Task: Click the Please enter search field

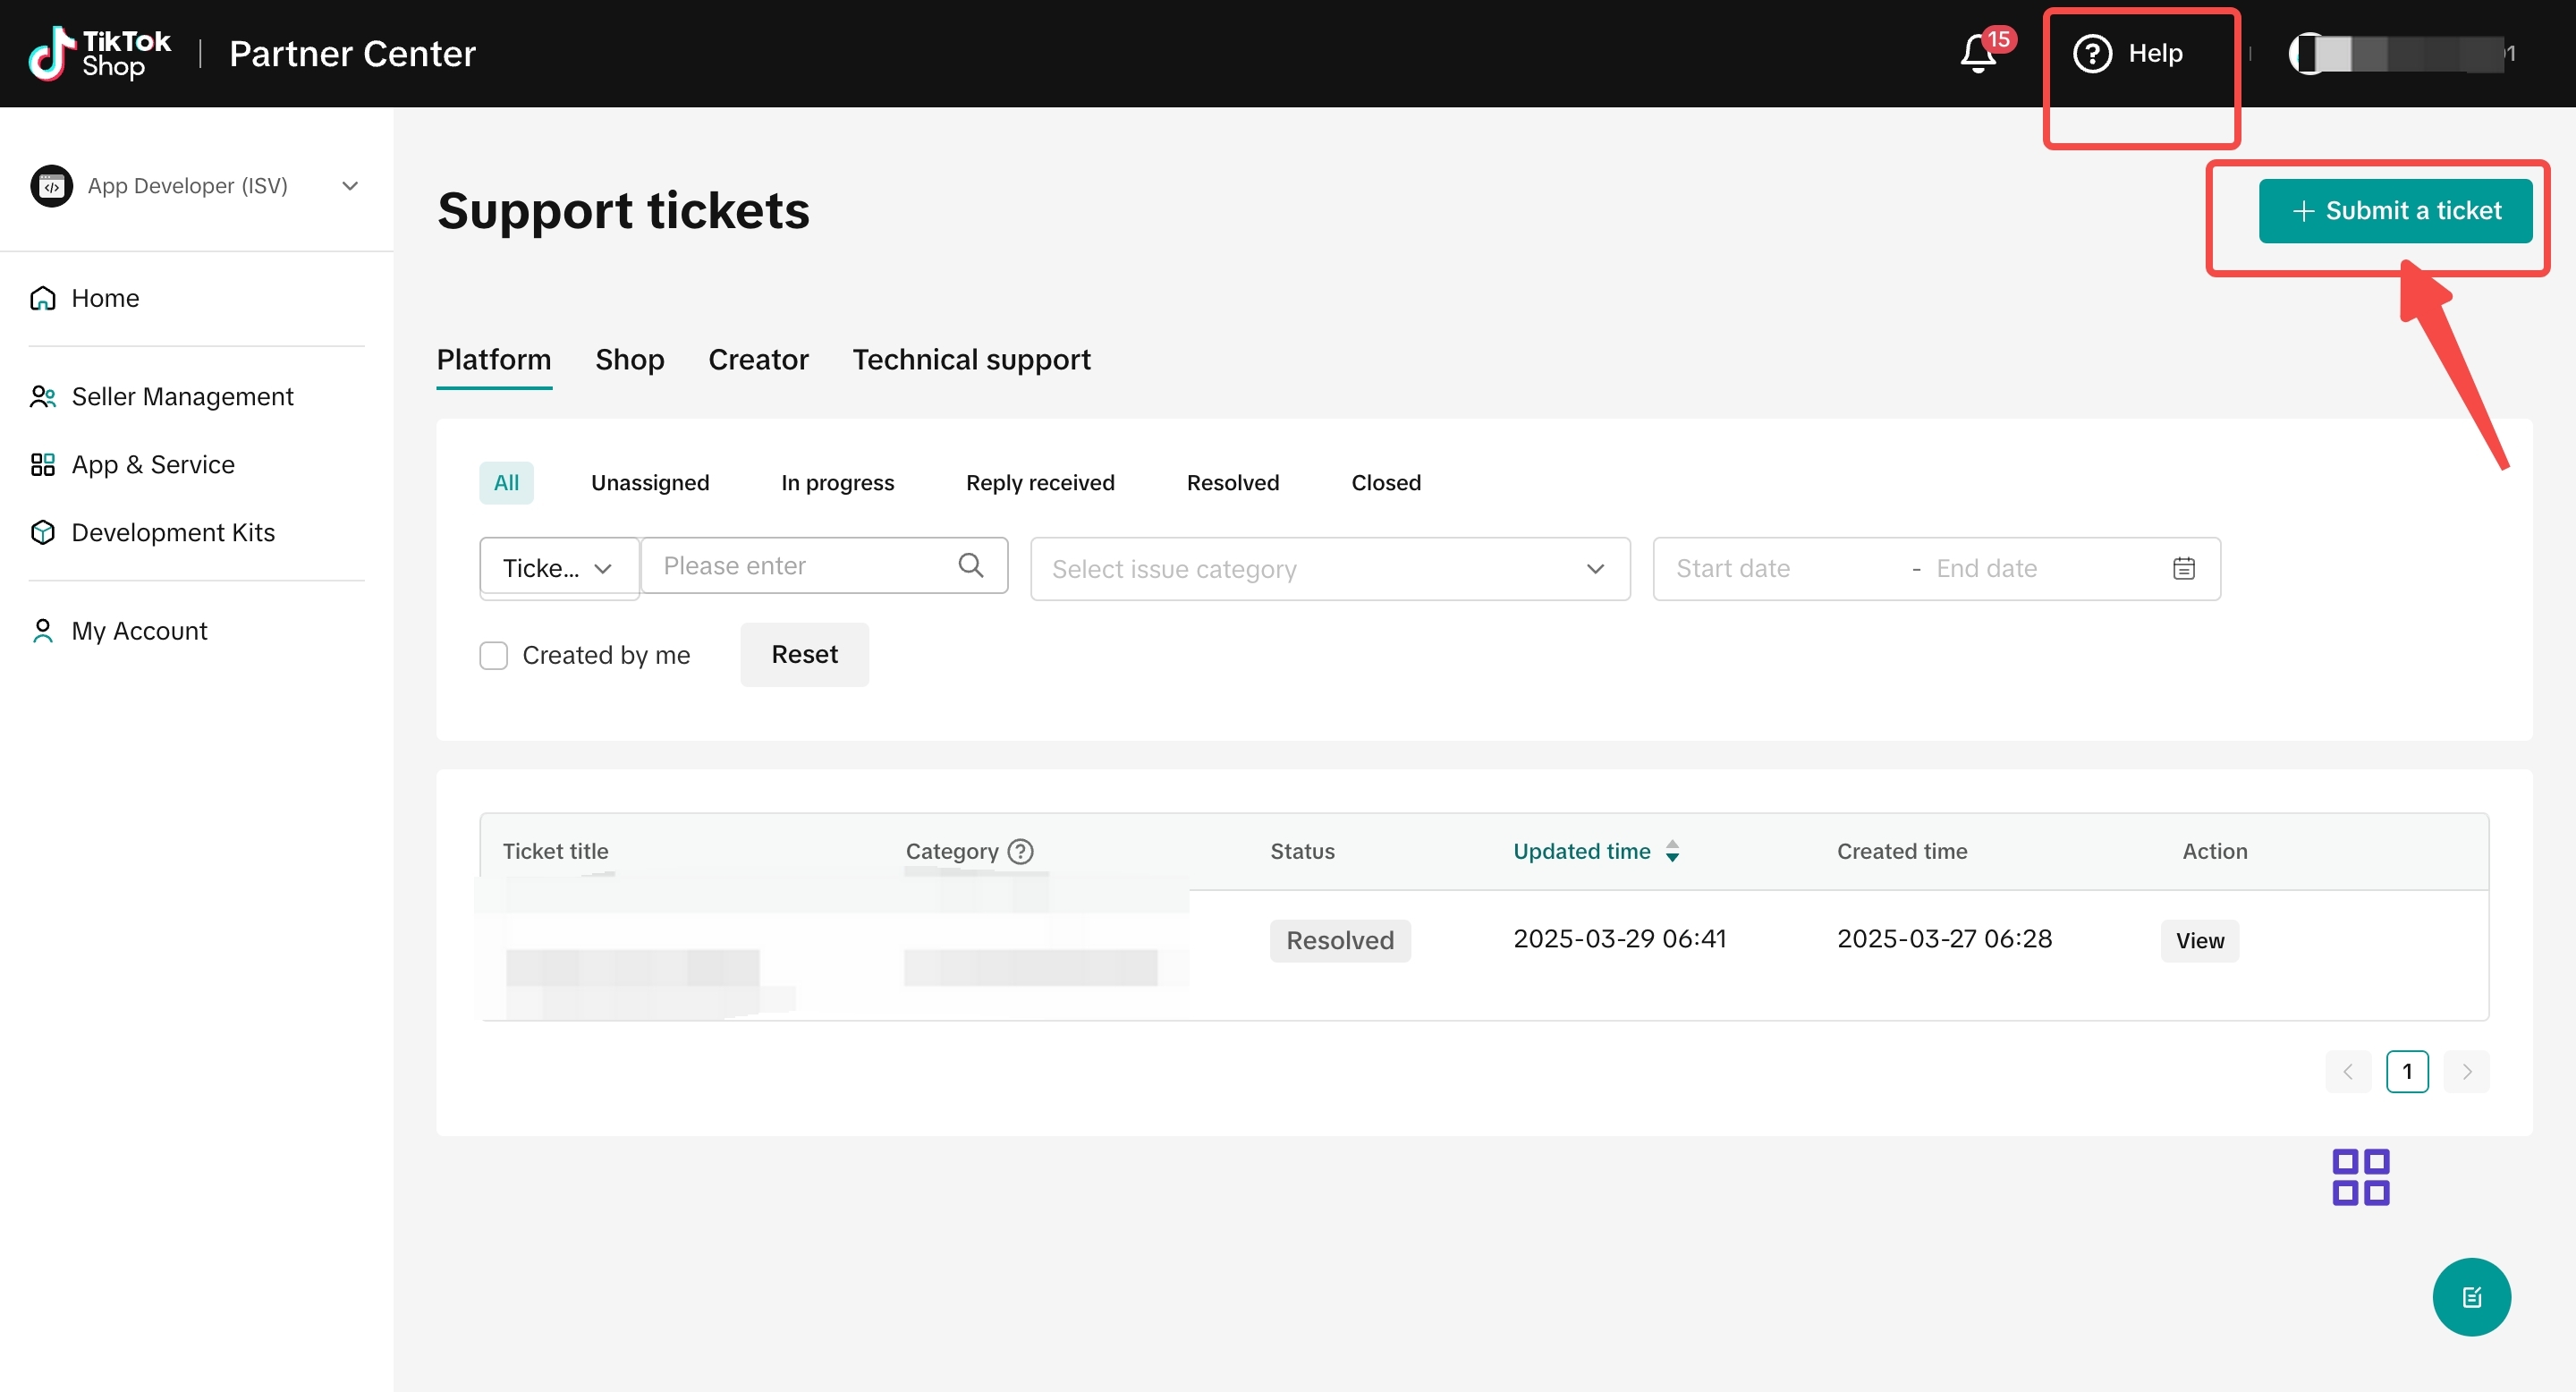Action: (x=824, y=566)
